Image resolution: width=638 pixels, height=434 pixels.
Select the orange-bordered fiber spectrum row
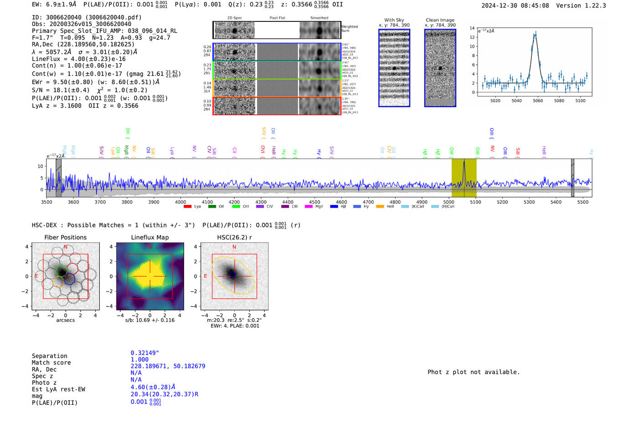(x=277, y=88)
